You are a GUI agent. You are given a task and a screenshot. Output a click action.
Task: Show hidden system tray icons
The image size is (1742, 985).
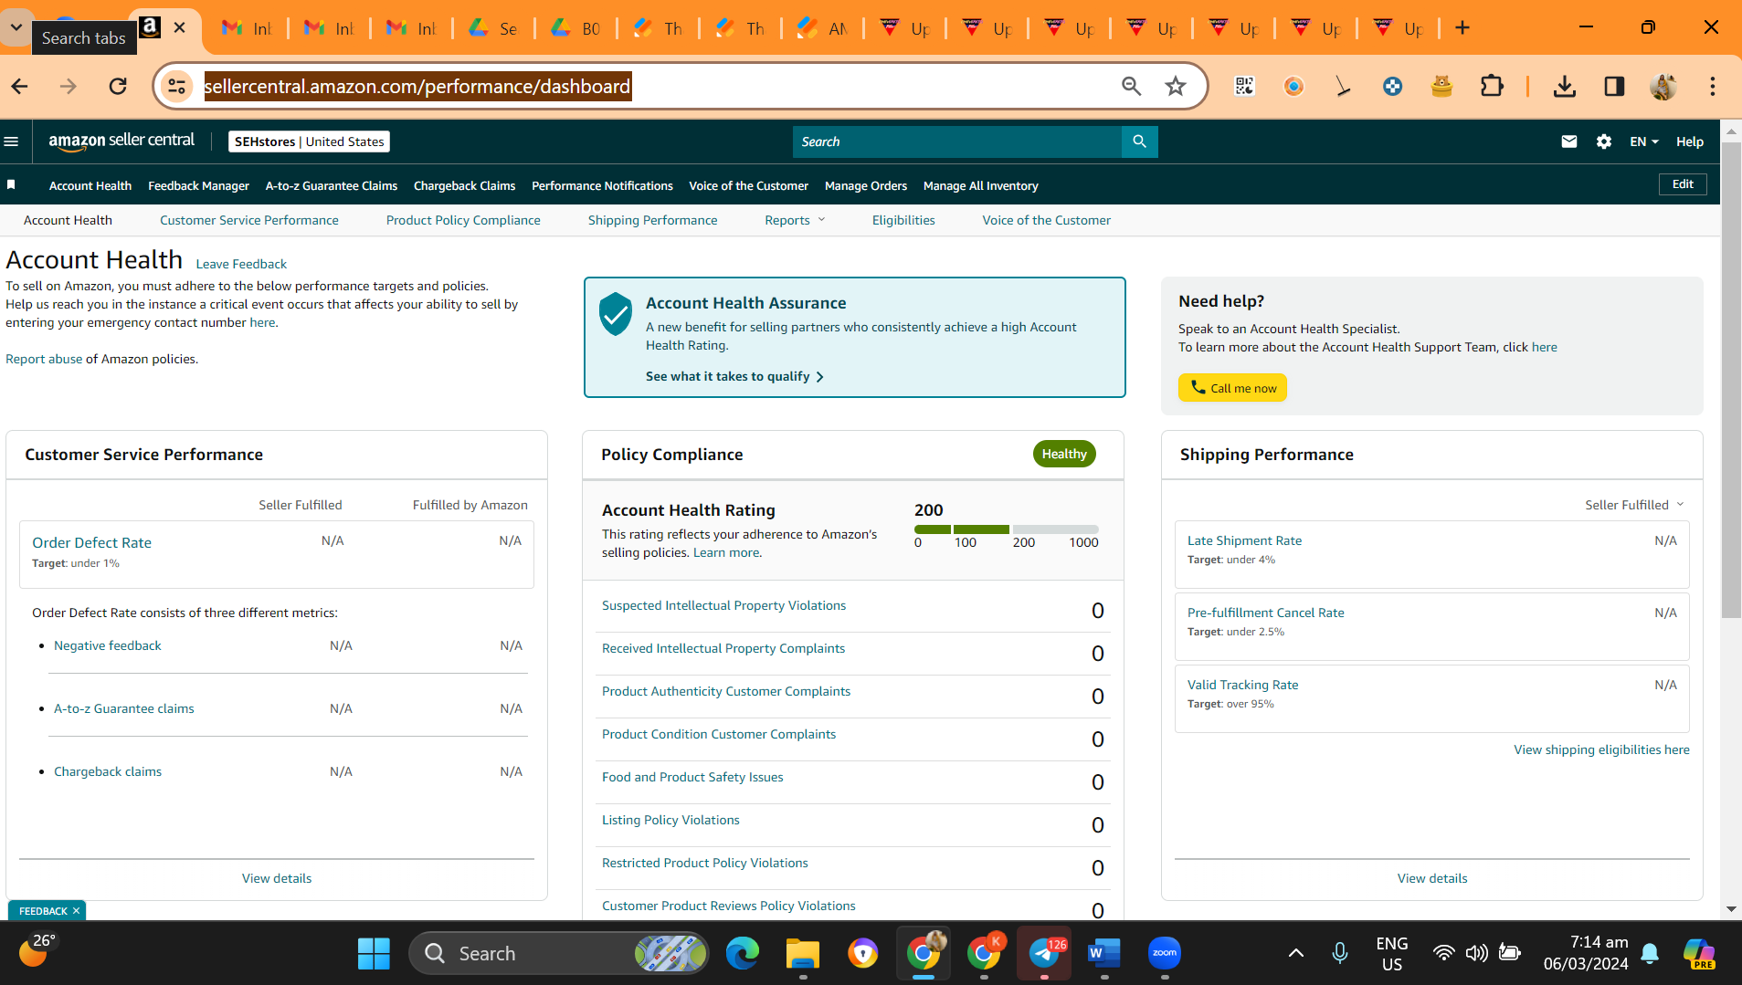pyautogui.click(x=1296, y=954)
